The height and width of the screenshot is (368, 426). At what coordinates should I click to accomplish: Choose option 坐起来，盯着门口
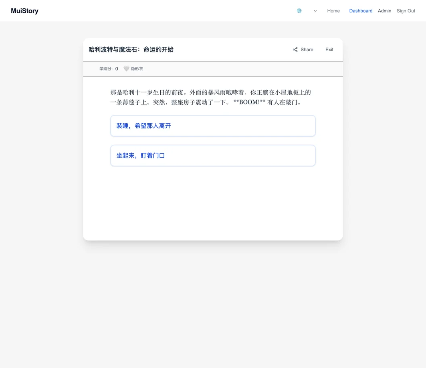coord(213,156)
